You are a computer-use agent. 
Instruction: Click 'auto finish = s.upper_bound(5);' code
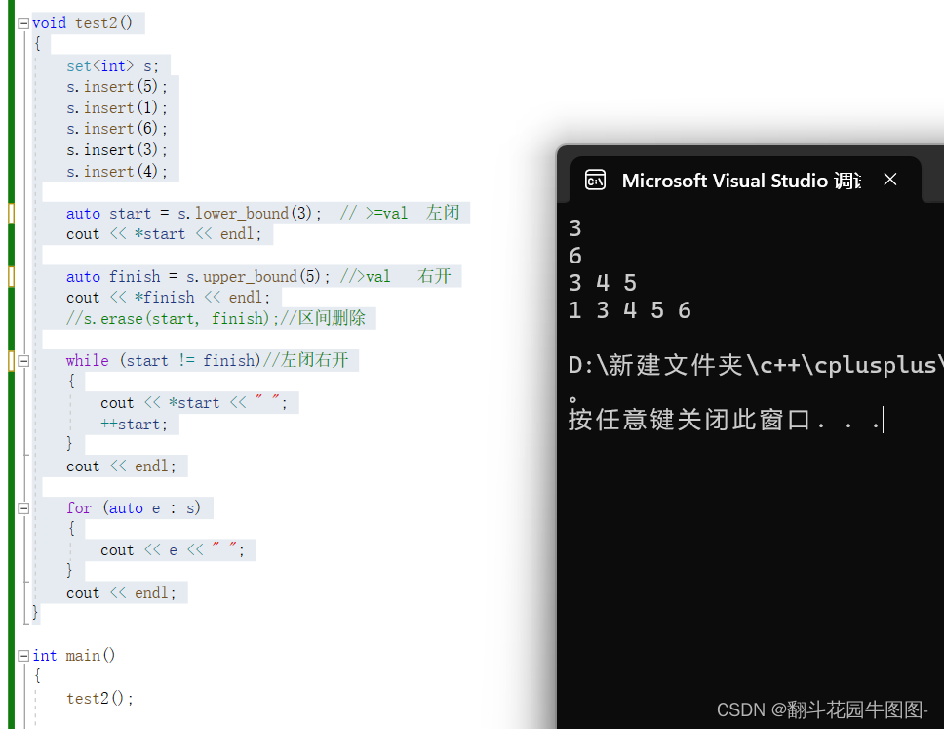(198, 276)
